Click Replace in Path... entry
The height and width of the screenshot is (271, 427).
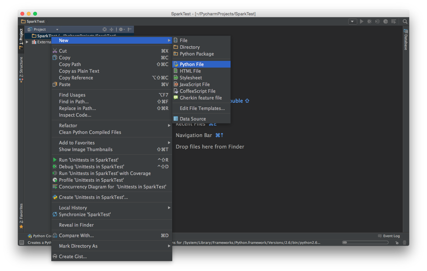point(112,108)
